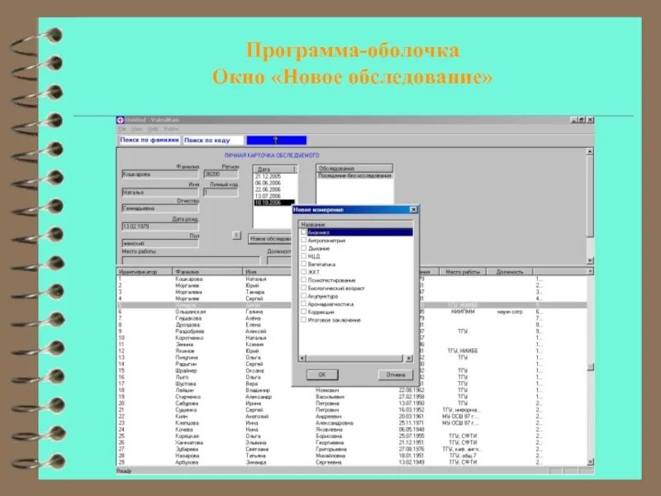The image size is (661, 496).
Task: Click the horizontal scrollbar track in the dialog
Action: 355,359
